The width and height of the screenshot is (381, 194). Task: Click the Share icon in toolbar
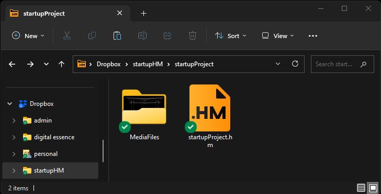point(167,36)
